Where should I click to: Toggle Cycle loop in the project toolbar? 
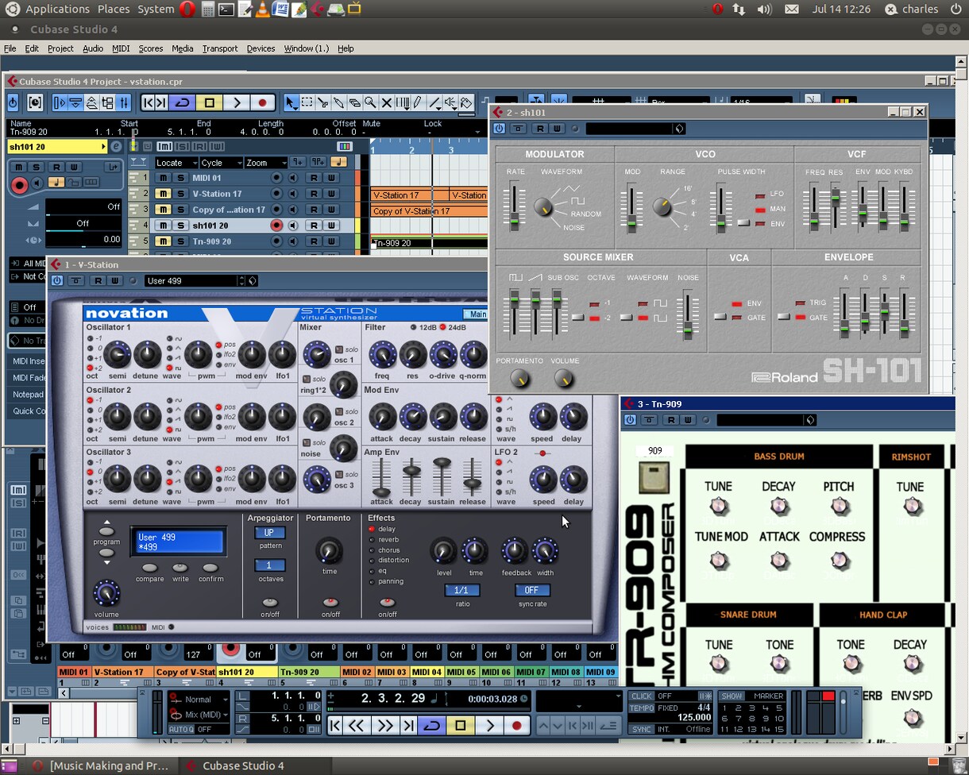pyautogui.click(x=183, y=102)
